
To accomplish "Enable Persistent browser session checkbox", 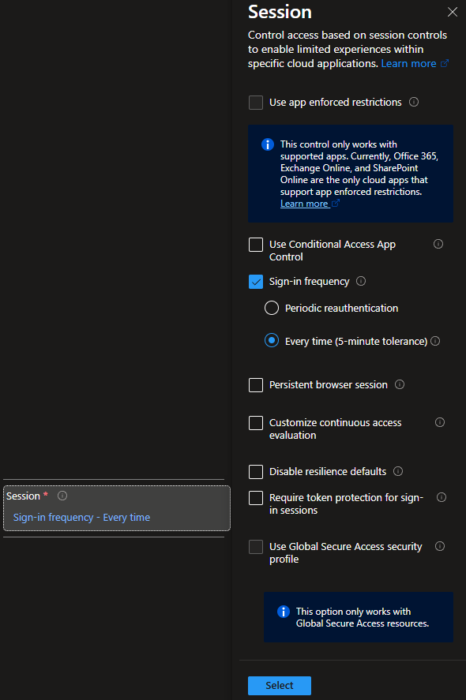I will tap(256, 385).
